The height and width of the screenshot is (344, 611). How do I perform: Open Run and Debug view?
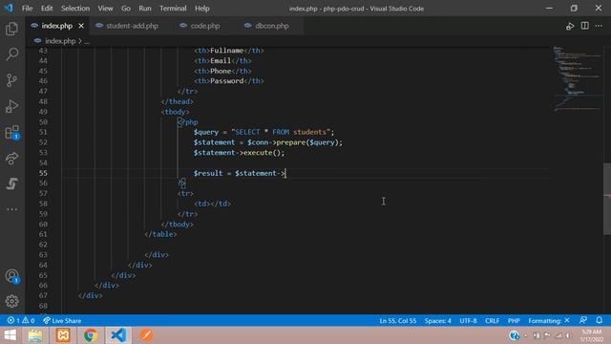12,106
